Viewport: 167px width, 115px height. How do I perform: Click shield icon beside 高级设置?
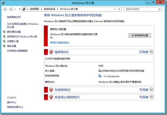(4, 46)
